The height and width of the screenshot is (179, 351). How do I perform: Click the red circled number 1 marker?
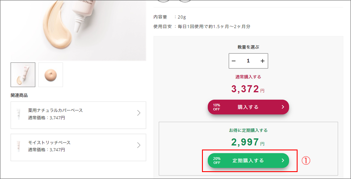click(306, 160)
